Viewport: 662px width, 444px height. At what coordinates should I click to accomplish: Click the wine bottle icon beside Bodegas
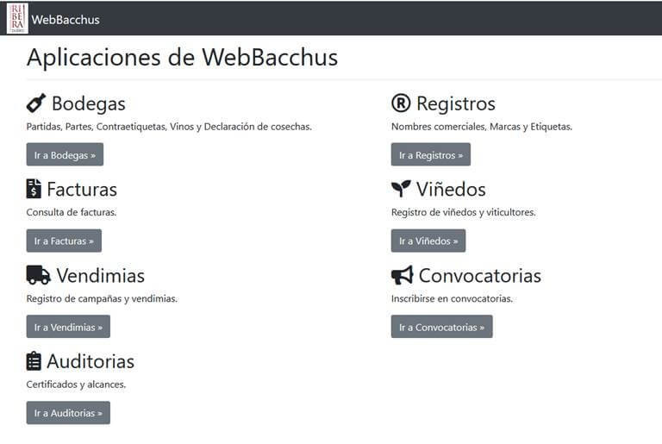pos(36,103)
